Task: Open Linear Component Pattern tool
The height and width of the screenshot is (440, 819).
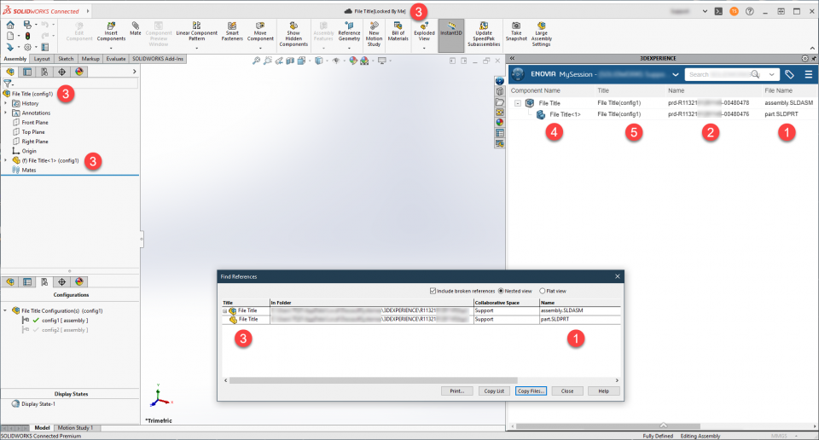Action: (196, 32)
